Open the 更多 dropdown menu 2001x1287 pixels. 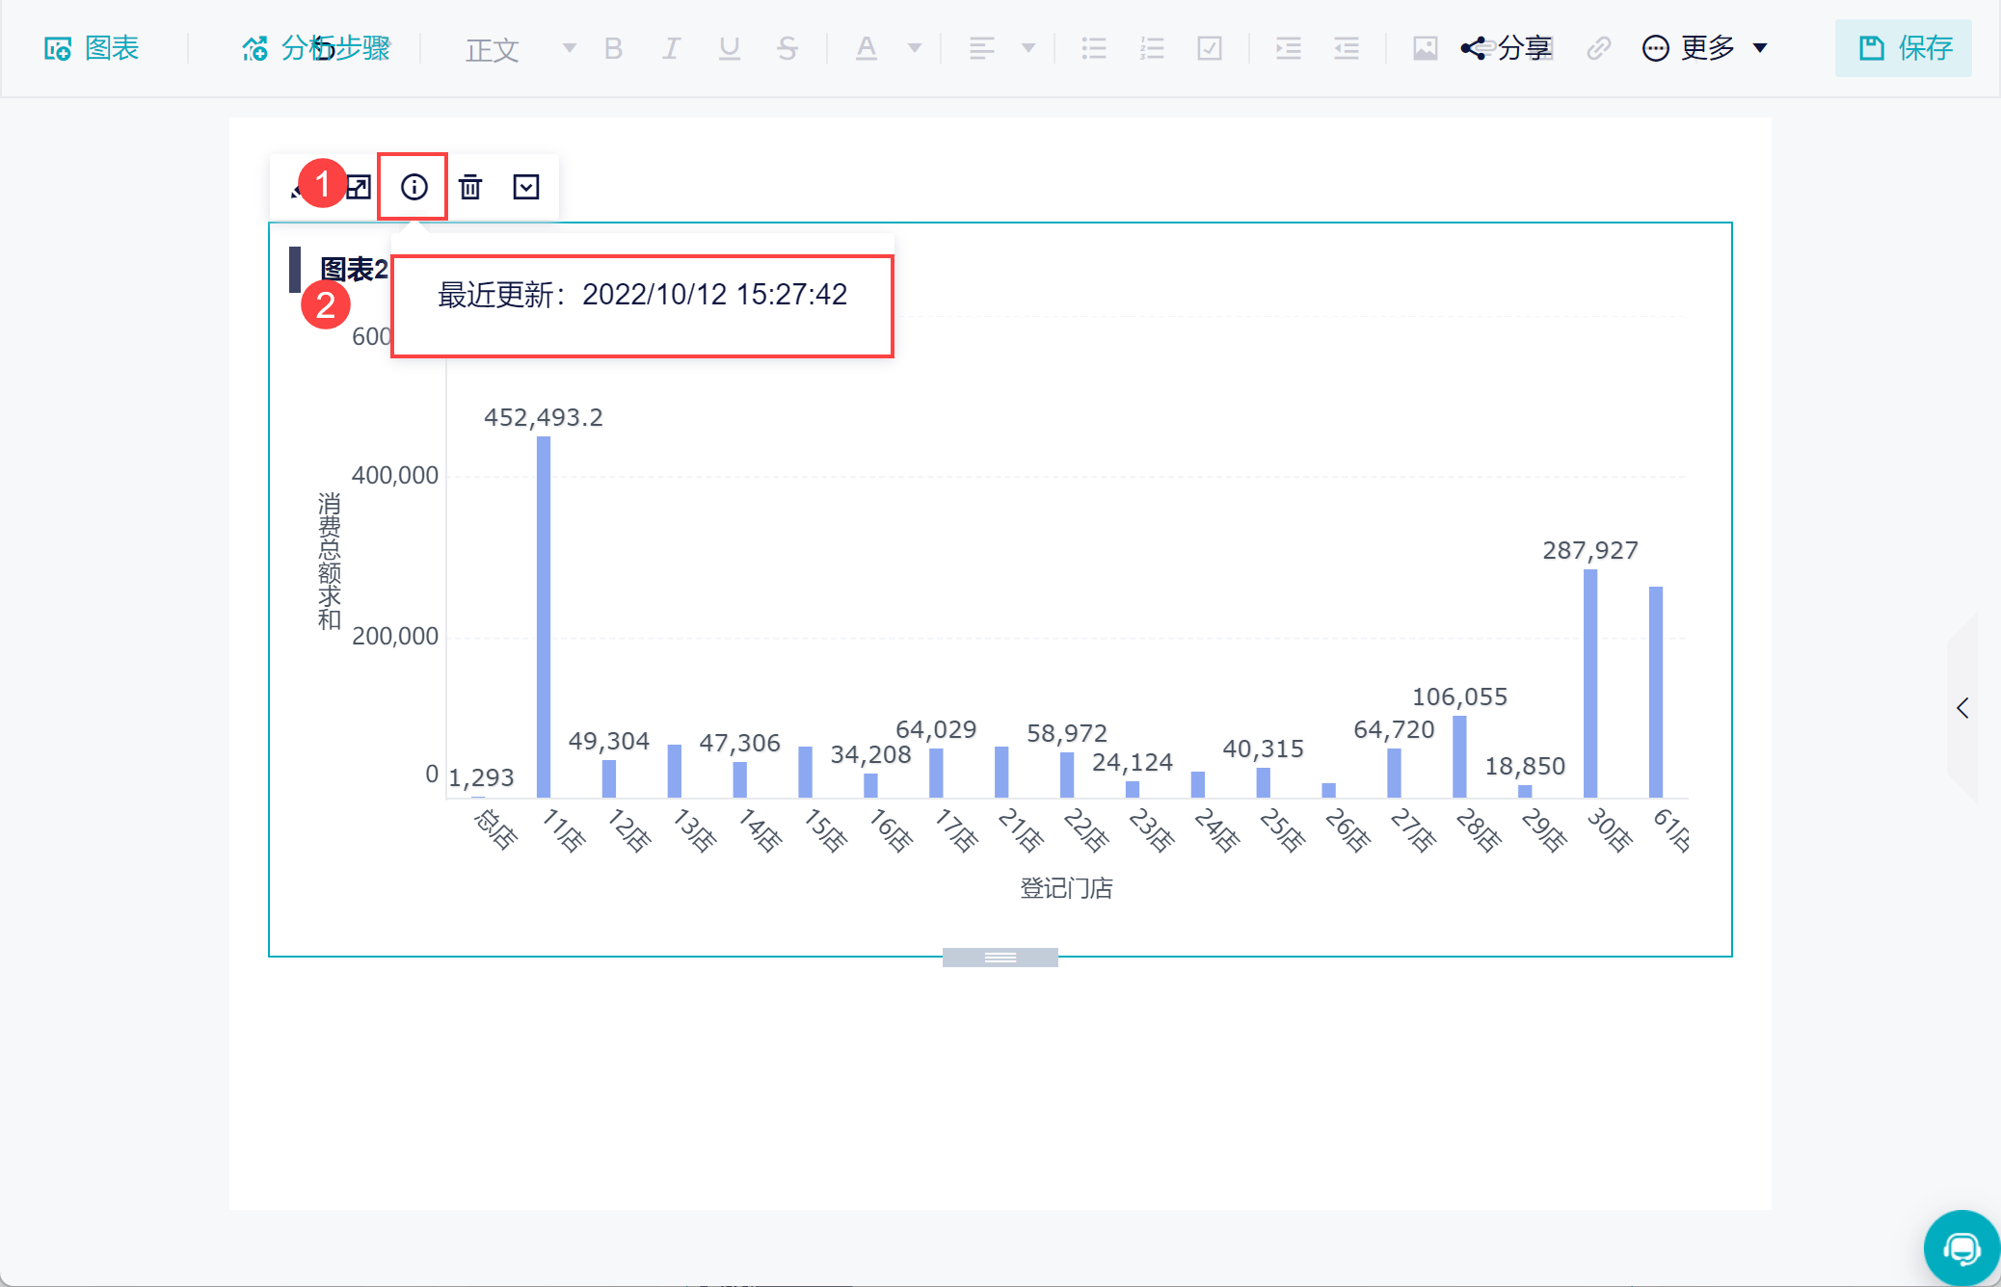(x=1706, y=48)
